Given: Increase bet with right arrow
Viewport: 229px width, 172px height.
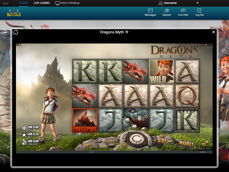Looking at the screenshot, I should pyautogui.click(x=170, y=141).
